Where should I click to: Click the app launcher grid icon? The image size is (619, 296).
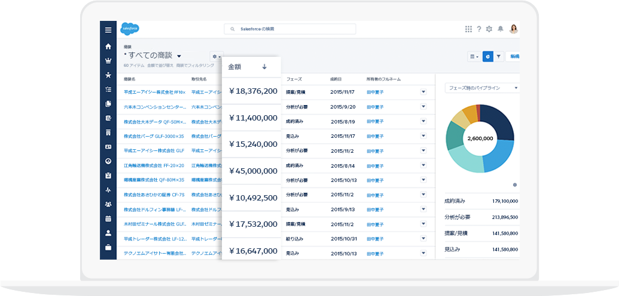tap(468, 29)
